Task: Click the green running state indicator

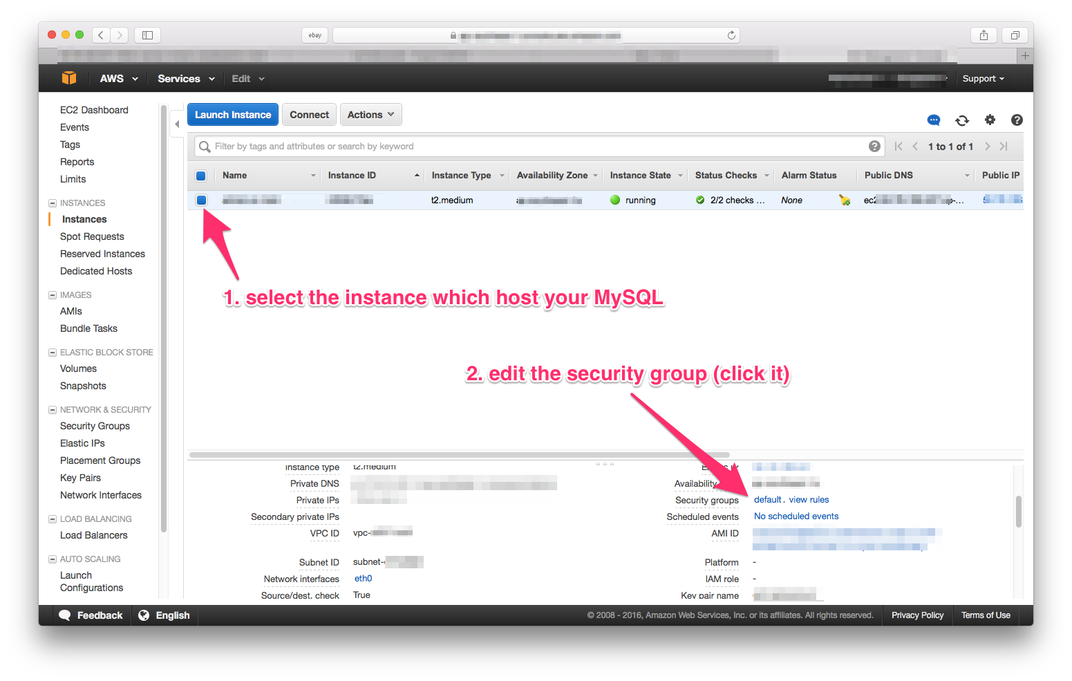Action: pos(615,200)
